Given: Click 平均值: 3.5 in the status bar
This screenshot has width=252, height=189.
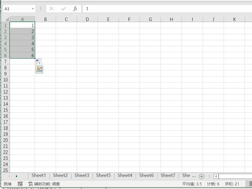Looking at the screenshot, I should [192, 184].
